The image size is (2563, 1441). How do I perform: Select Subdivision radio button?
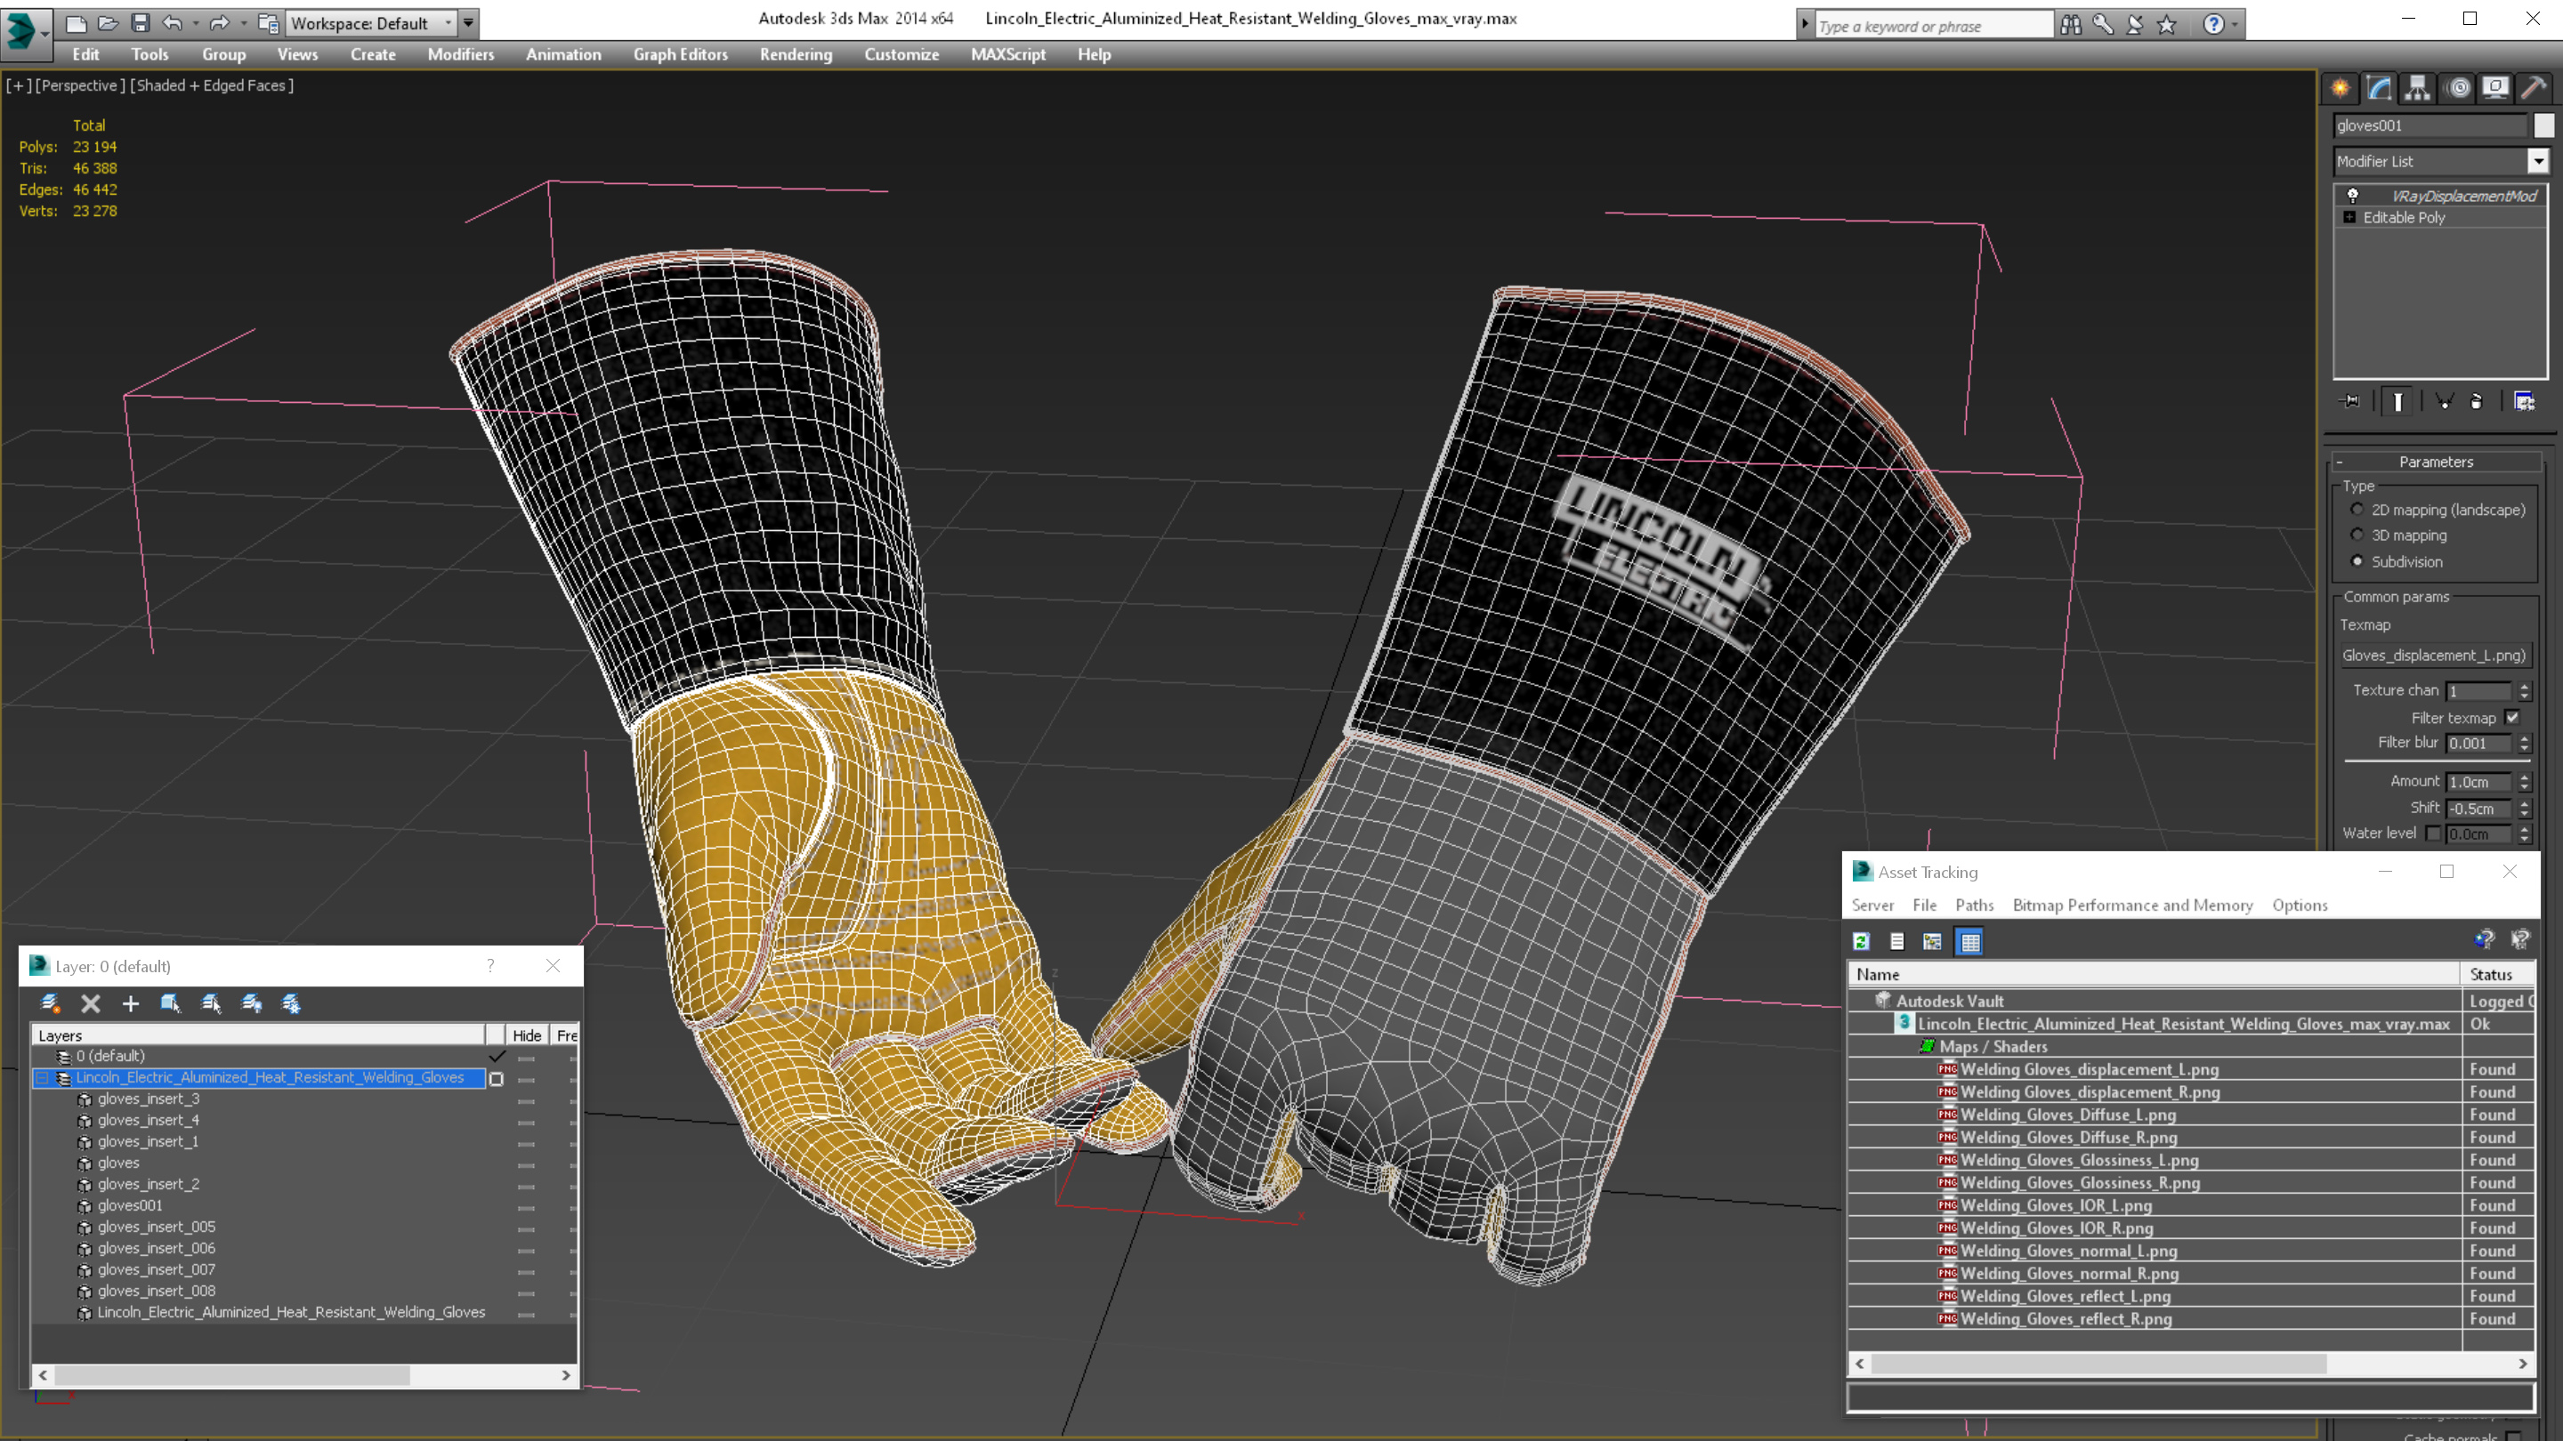[x=2357, y=561]
